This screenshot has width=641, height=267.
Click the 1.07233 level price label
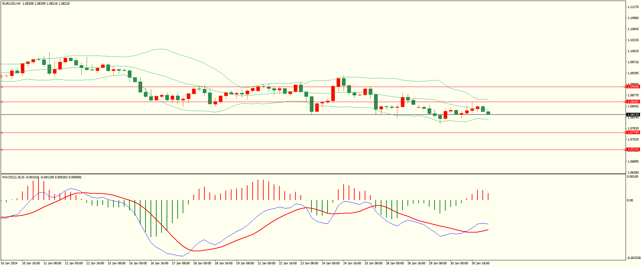(633, 150)
